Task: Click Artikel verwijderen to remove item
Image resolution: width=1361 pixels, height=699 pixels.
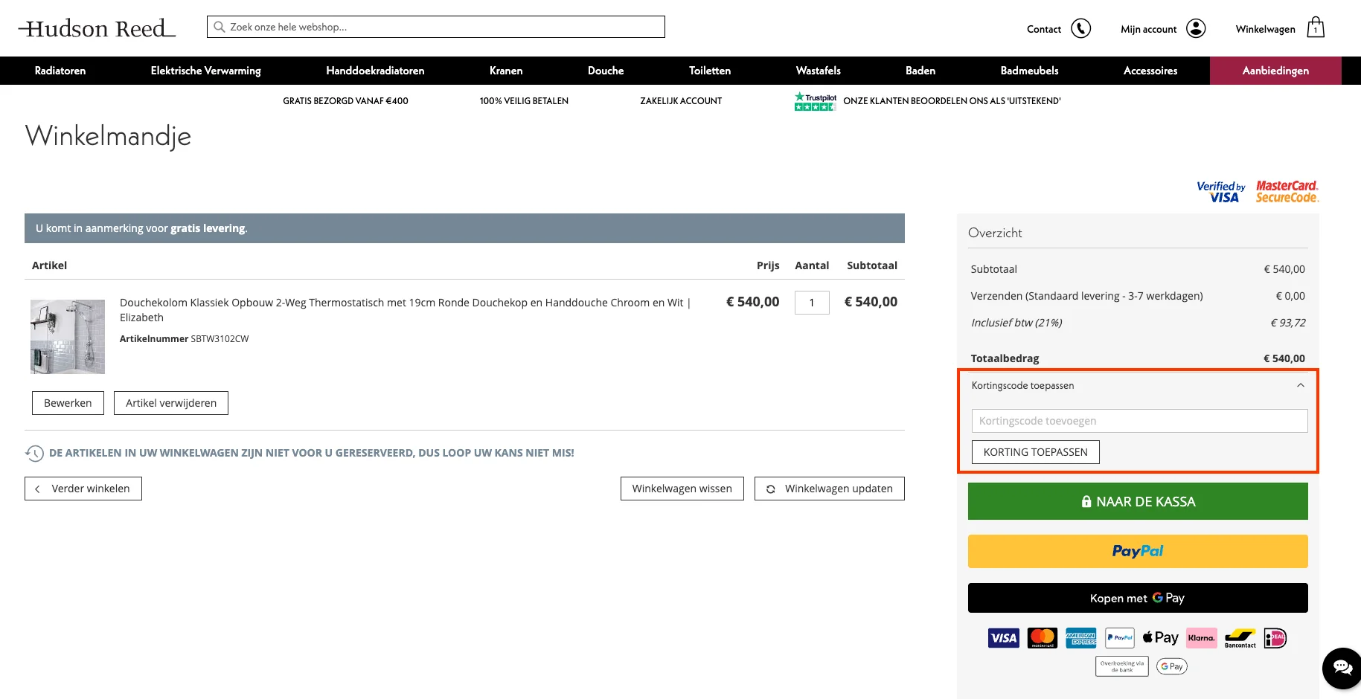Action: [x=171, y=403]
